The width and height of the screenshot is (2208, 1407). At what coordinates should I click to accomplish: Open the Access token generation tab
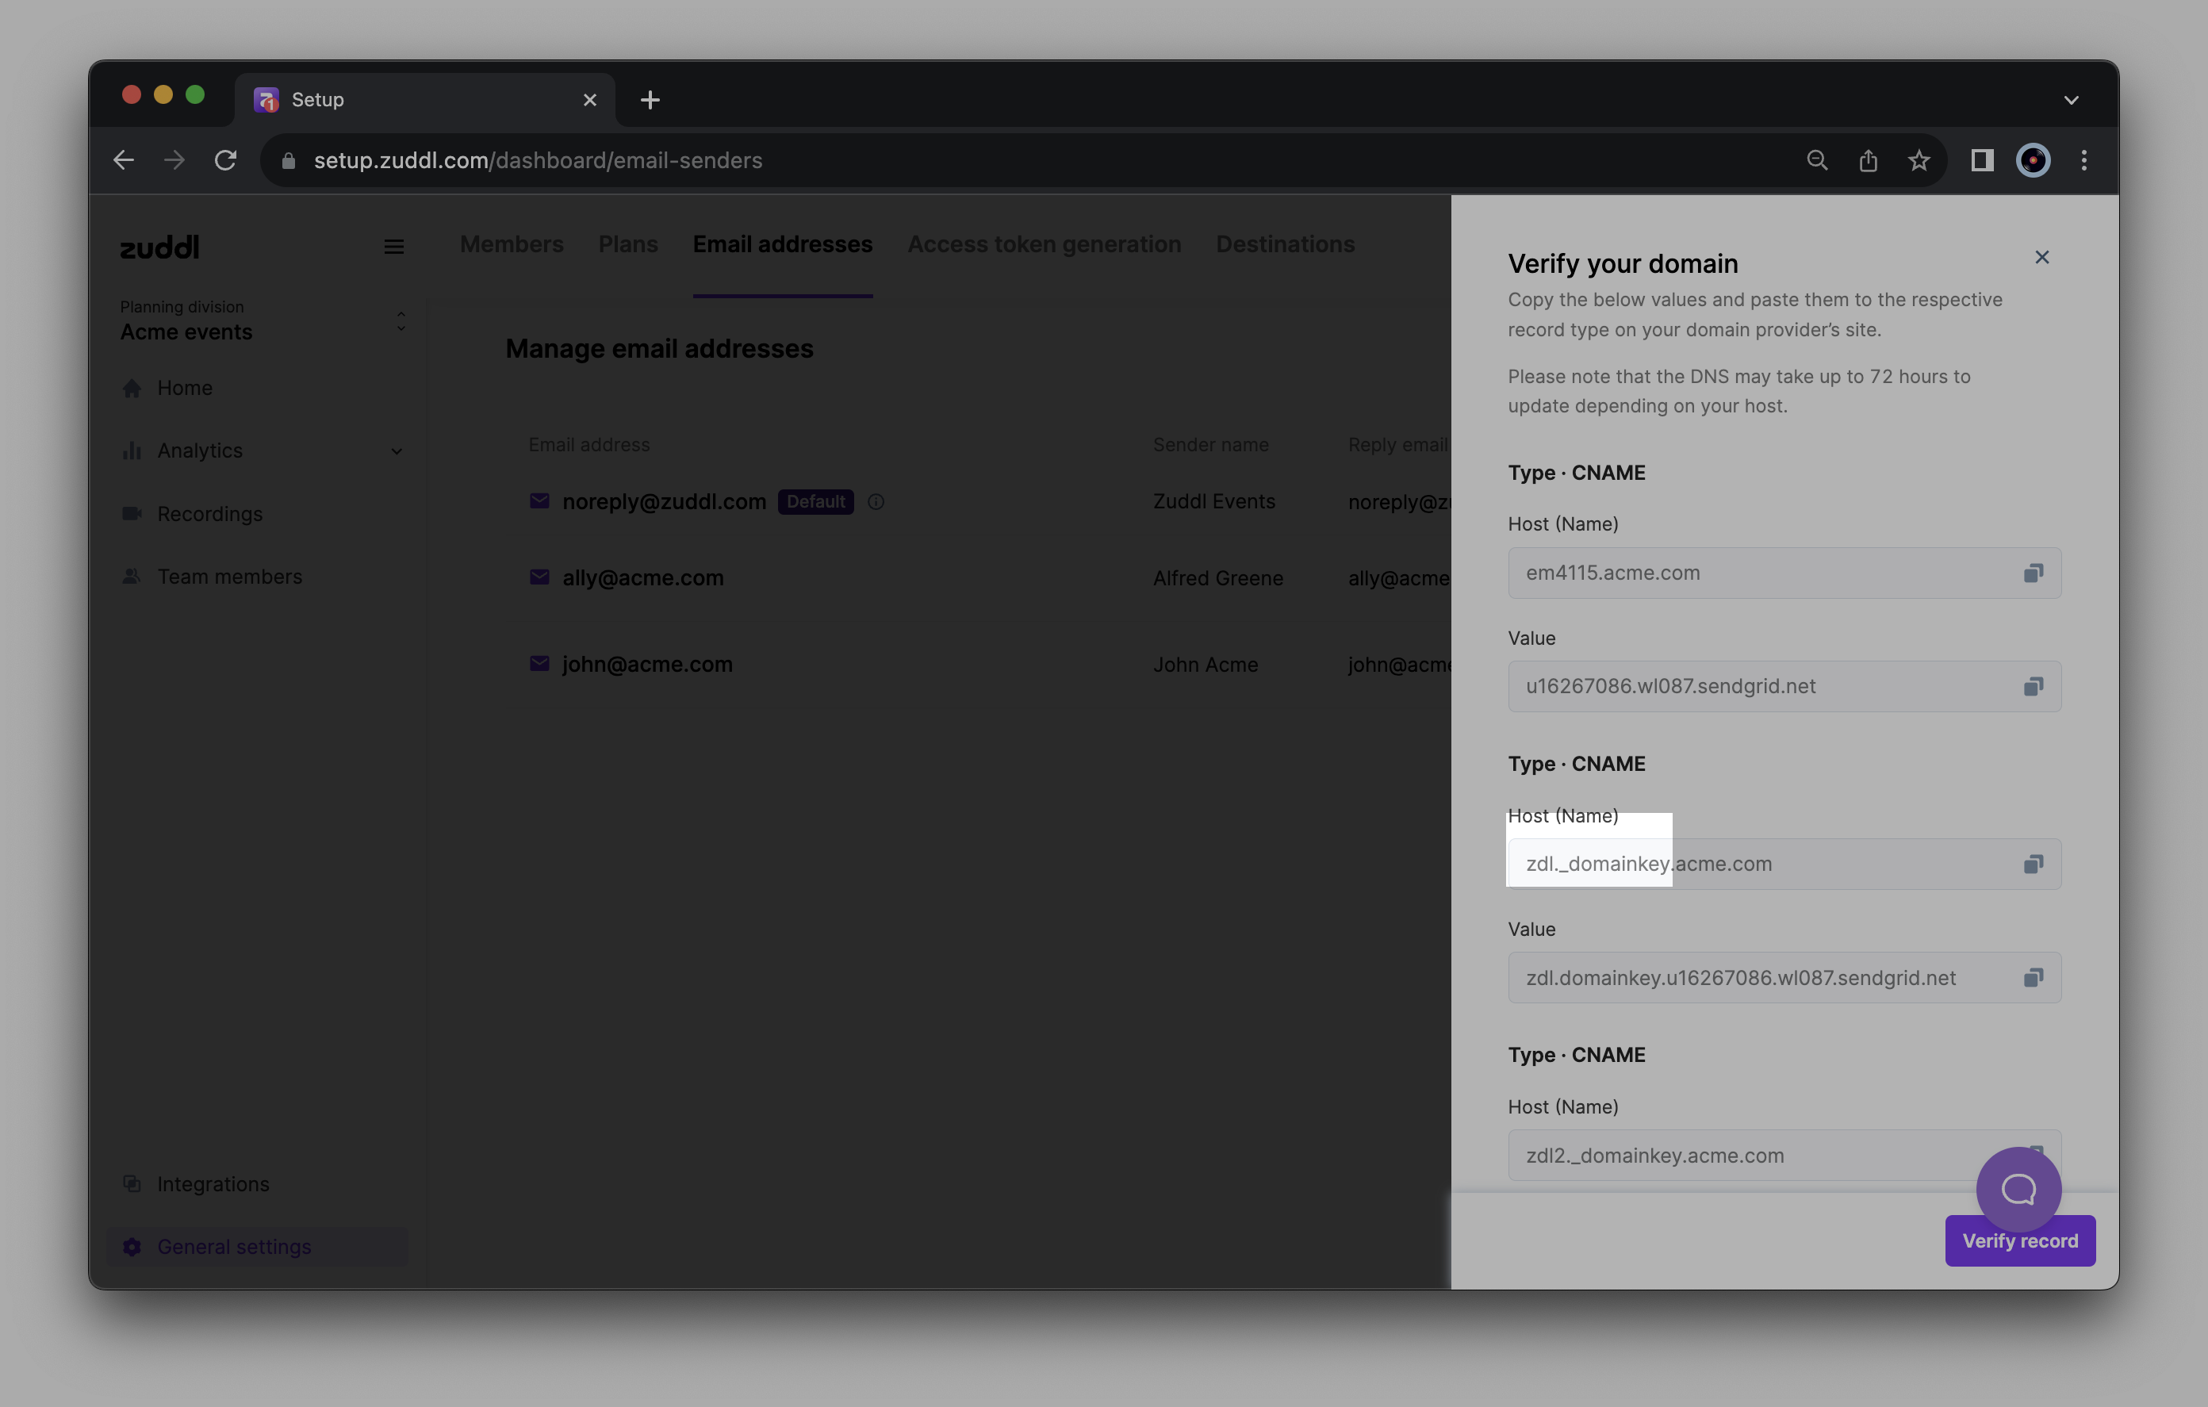(x=1044, y=245)
